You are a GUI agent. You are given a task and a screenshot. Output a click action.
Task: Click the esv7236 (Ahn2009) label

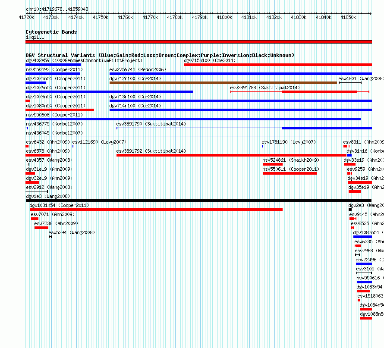coord(56,223)
